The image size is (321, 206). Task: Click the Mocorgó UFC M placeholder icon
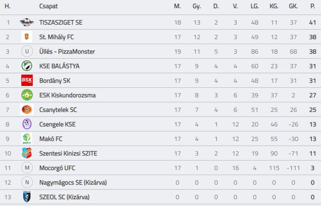pyautogui.click(x=27, y=168)
